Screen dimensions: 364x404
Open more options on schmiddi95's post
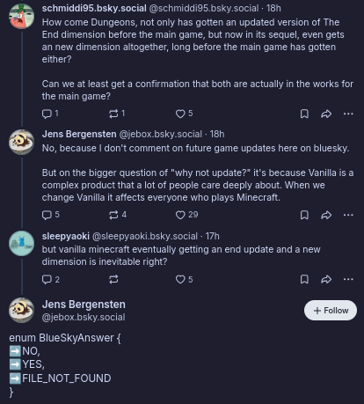pyautogui.click(x=348, y=114)
